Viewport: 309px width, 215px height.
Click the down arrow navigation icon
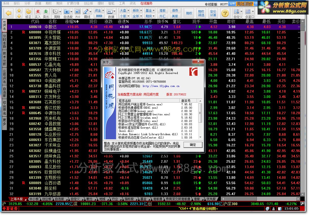19,16
